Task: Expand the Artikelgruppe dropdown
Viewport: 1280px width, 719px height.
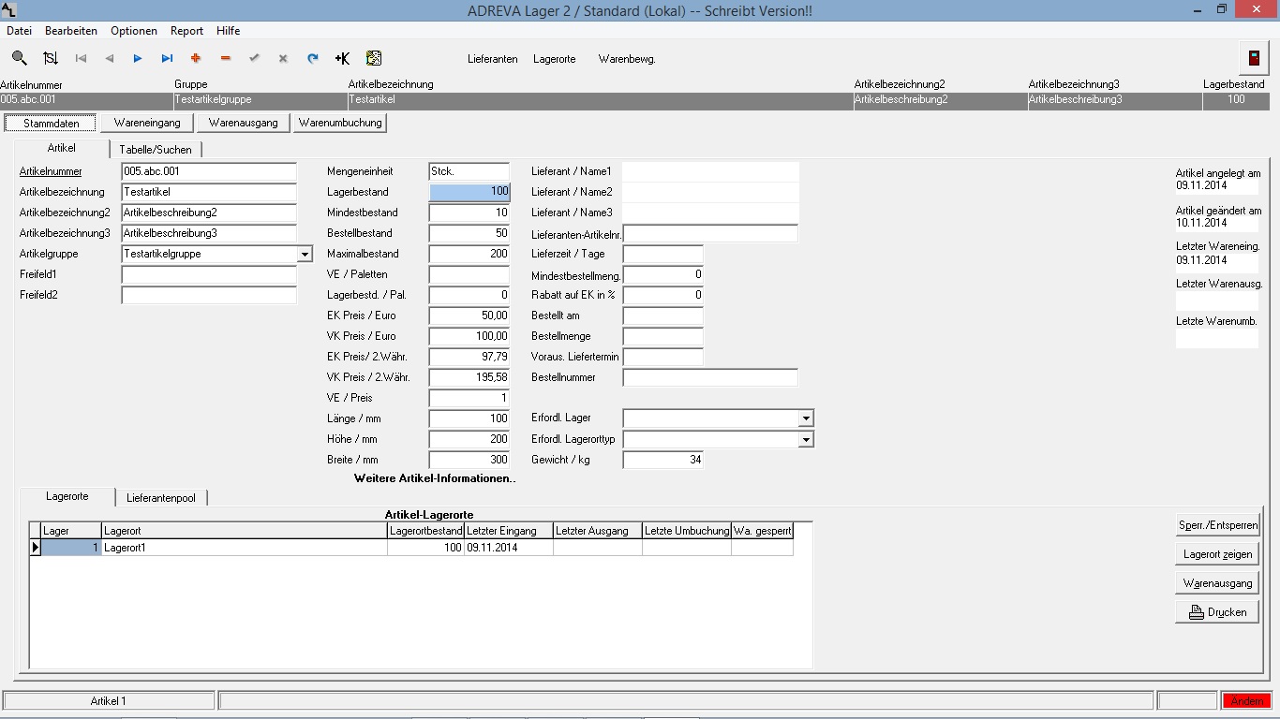Action: coord(305,254)
